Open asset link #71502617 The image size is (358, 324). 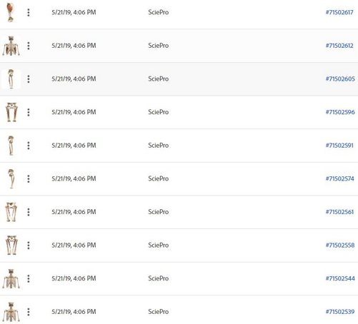point(339,12)
